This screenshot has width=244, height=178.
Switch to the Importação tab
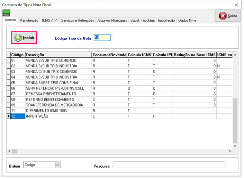click(x=166, y=20)
